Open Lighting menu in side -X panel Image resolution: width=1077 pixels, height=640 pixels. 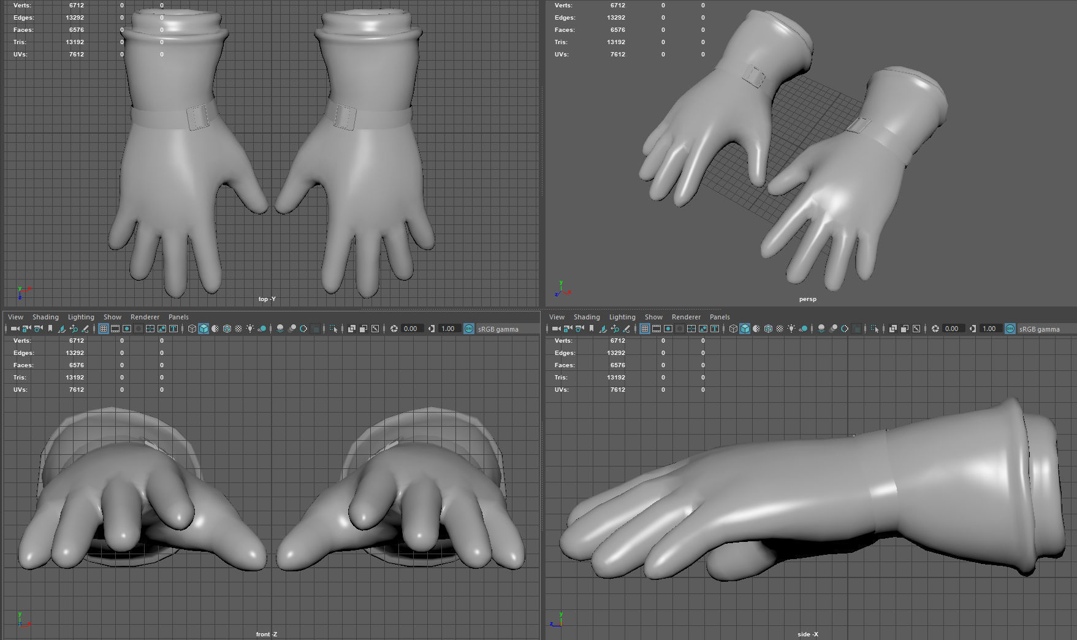[x=622, y=317]
